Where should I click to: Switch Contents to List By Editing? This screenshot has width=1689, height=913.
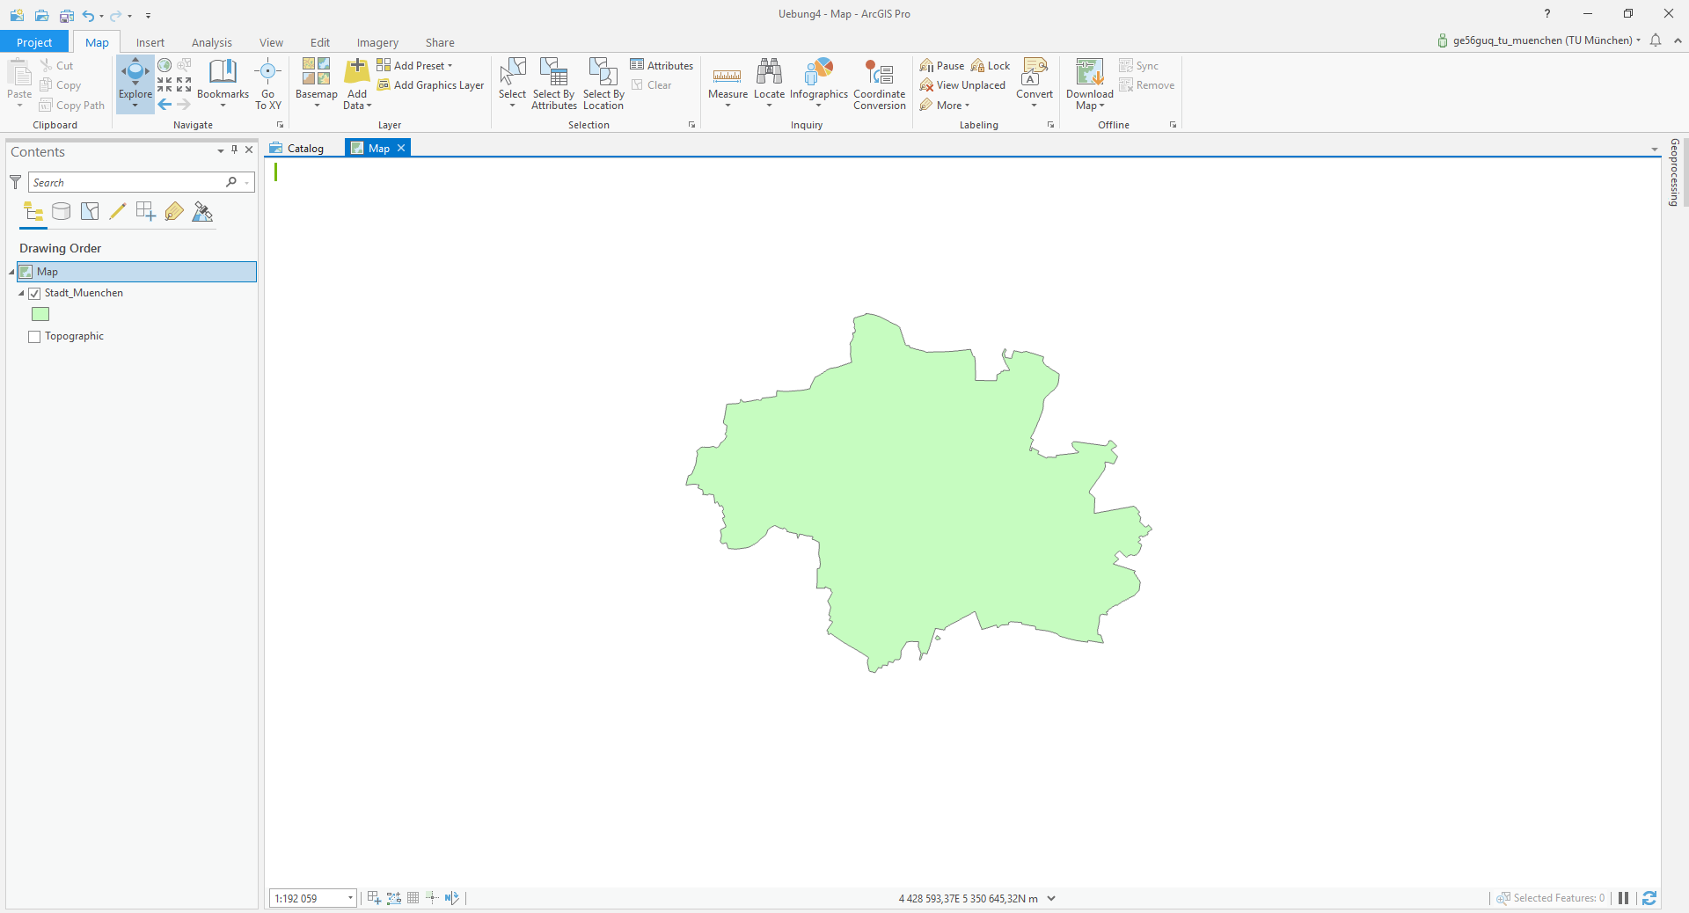pyautogui.click(x=117, y=211)
